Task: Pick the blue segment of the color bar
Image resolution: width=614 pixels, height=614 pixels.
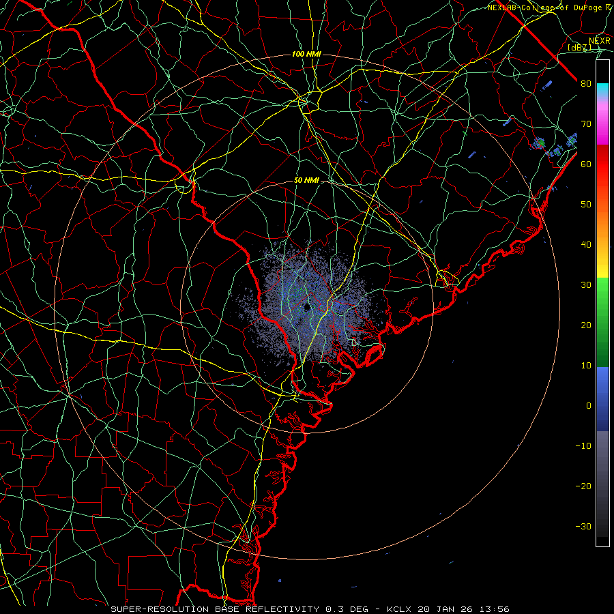Action: point(602,399)
